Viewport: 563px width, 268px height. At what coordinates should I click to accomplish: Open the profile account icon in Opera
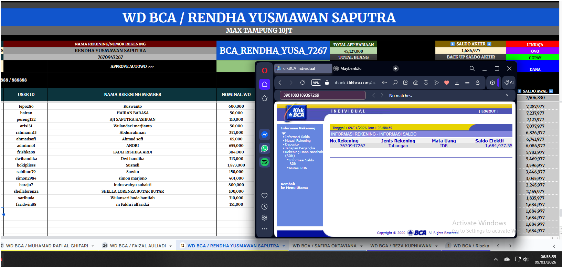pos(478,83)
